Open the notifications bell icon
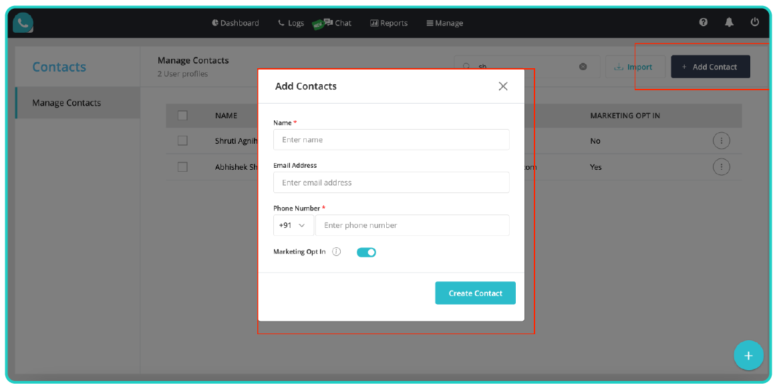Image resolution: width=777 pixels, height=391 pixels. tap(728, 22)
